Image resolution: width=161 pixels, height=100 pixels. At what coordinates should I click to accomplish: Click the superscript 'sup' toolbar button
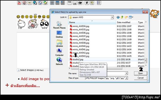point(69,3)
